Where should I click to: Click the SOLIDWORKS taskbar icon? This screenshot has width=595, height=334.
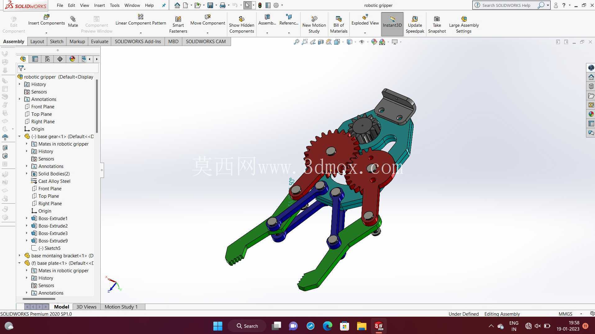[379, 326]
